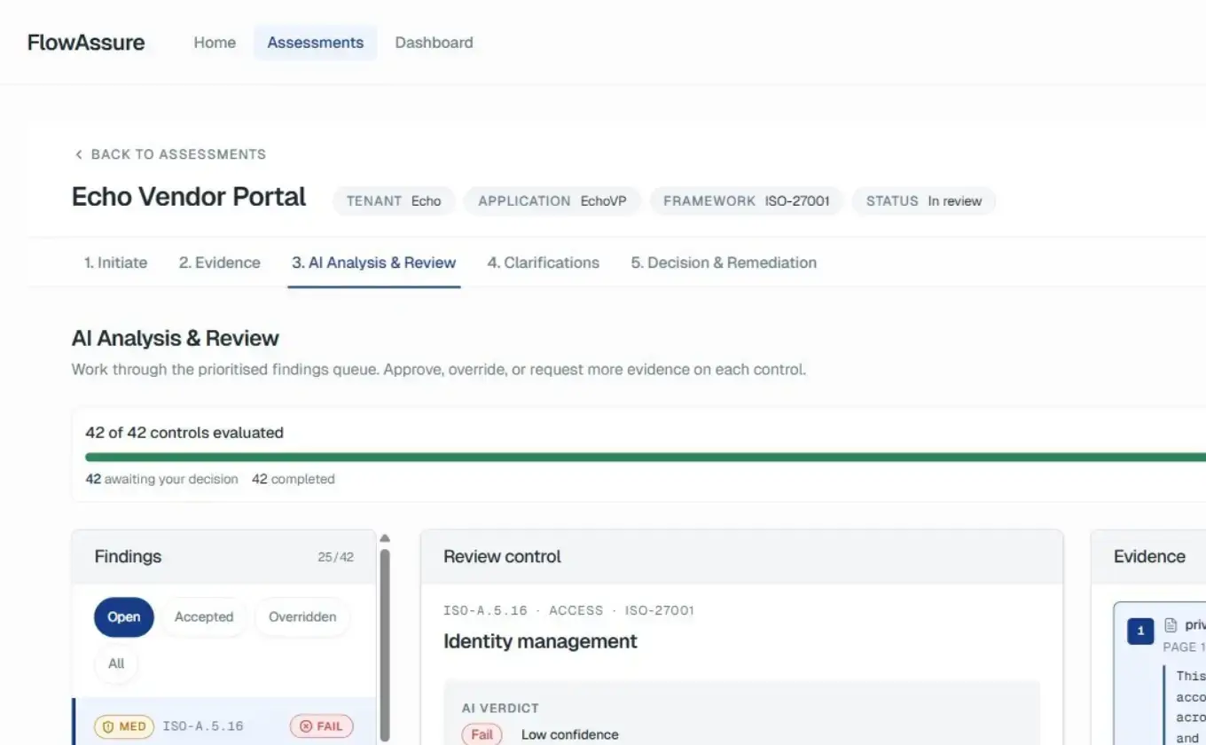1206x745 pixels.
Task: Click the X-circle icon in the FAIL badge
Action: [x=306, y=726]
